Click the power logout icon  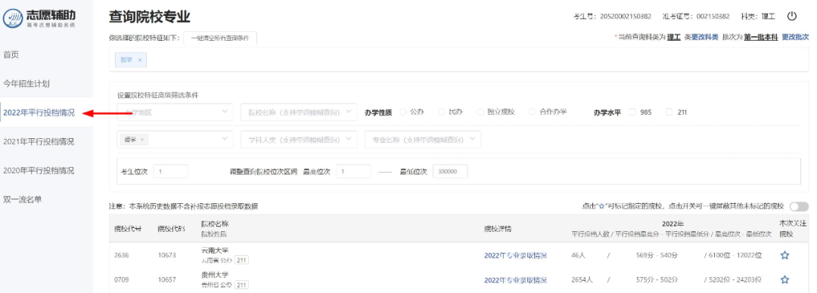pos(791,16)
